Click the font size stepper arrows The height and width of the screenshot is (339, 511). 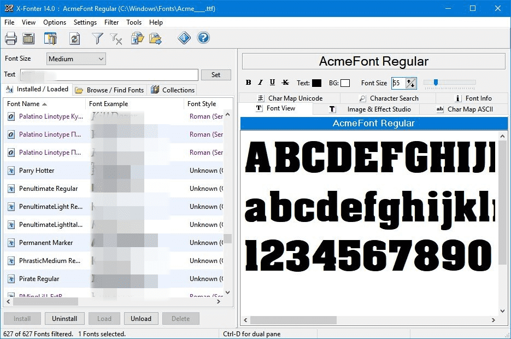(411, 83)
